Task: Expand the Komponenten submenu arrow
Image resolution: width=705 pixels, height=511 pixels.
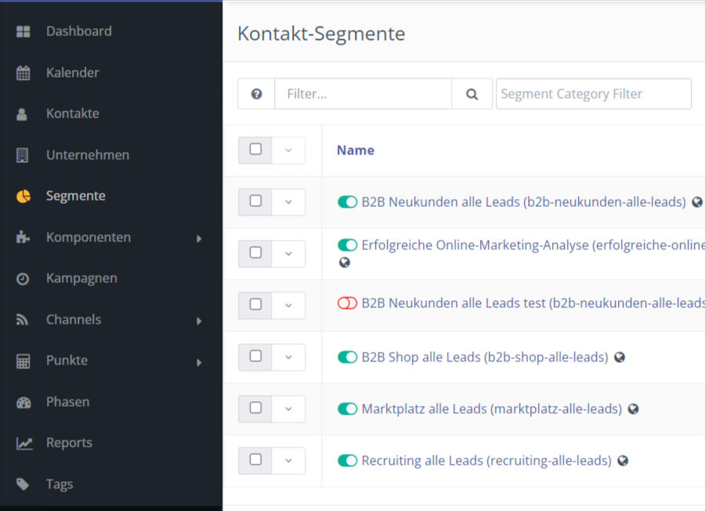Action: (x=199, y=239)
